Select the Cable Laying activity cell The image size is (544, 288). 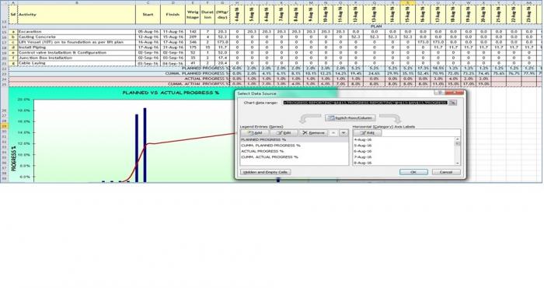(x=76, y=63)
